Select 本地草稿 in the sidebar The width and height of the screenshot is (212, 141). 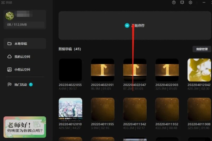point(25,44)
